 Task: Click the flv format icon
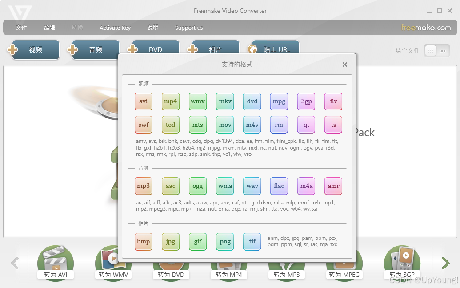point(333,101)
